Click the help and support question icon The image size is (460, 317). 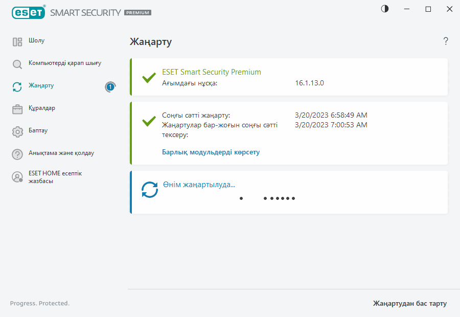tap(17, 154)
